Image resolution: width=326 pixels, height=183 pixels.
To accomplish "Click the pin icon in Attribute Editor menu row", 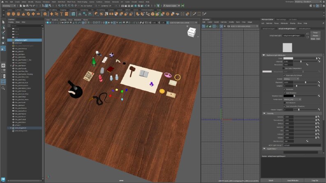I will click(323, 23).
